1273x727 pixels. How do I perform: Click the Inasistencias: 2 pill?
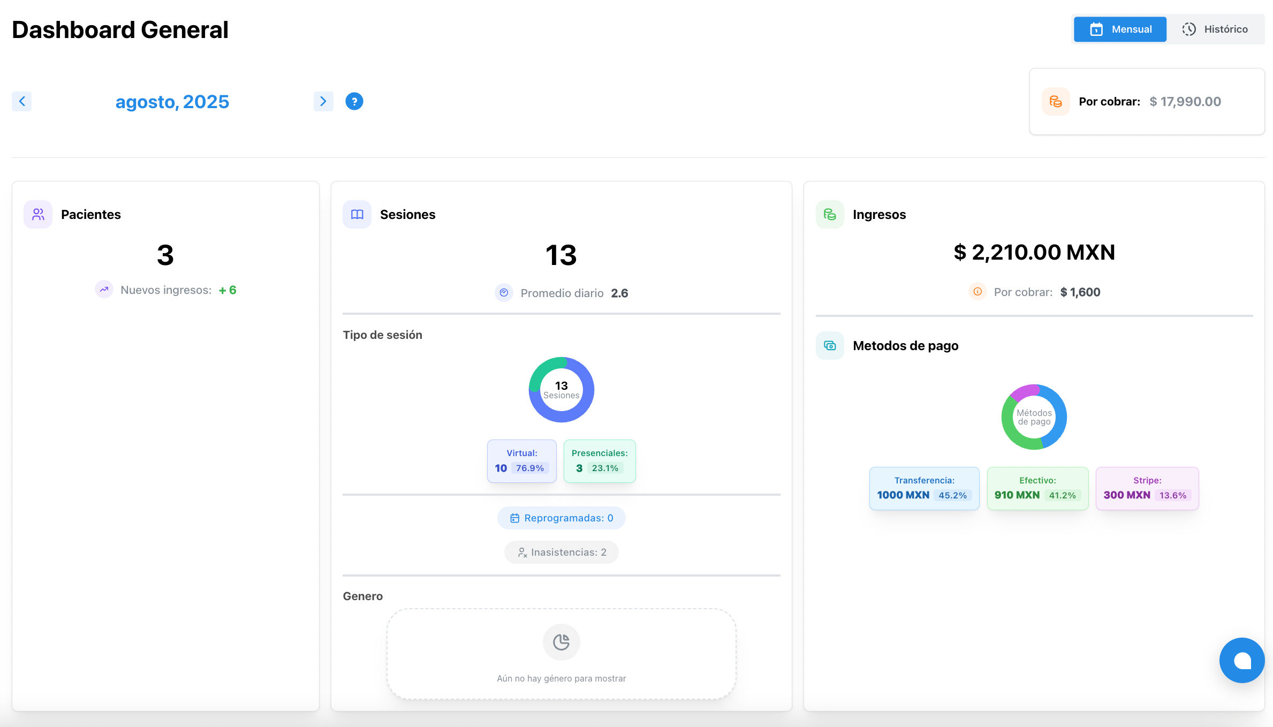[x=561, y=552]
